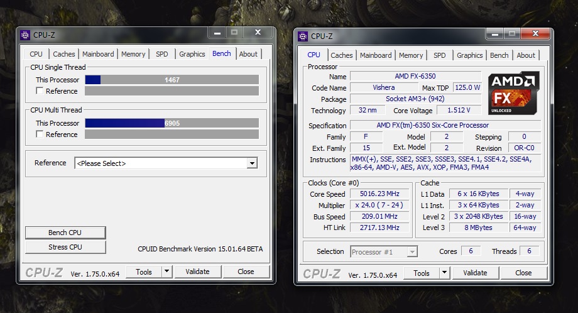Click the Technology value 32 nm

click(368, 110)
